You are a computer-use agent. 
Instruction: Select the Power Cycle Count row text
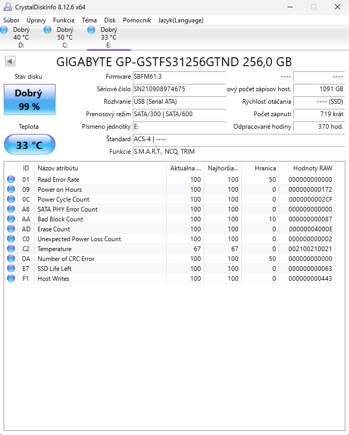click(64, 200)
